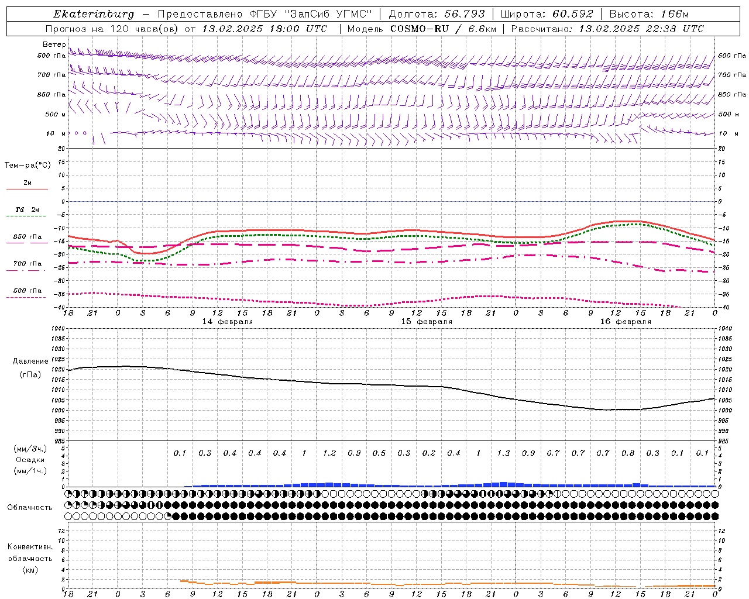
Task: Click 'Прогноз на 120 часа(ов)' forecast header
Action: [113, 29]
